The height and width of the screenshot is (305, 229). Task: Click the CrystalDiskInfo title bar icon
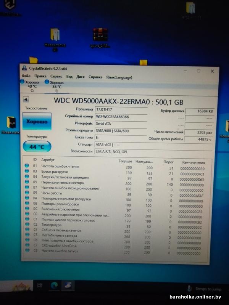pos(24,68)
